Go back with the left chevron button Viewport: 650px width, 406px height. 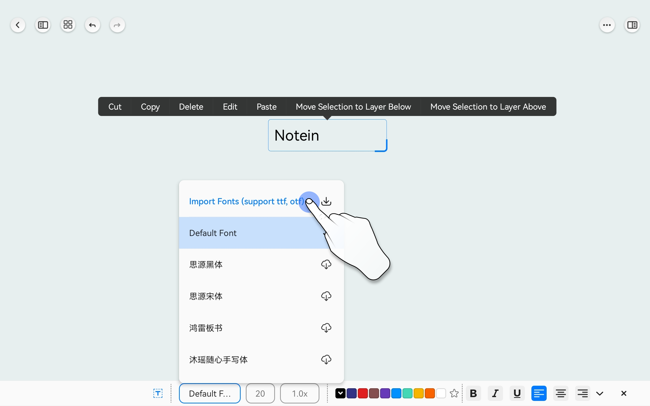point(18,25)
